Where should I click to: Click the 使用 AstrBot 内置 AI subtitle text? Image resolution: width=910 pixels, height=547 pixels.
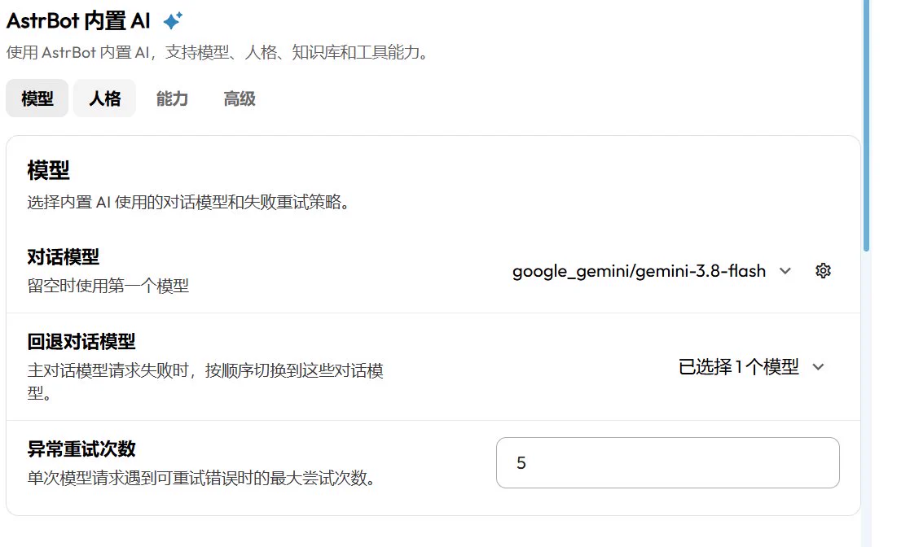click(x=218, y=52)
